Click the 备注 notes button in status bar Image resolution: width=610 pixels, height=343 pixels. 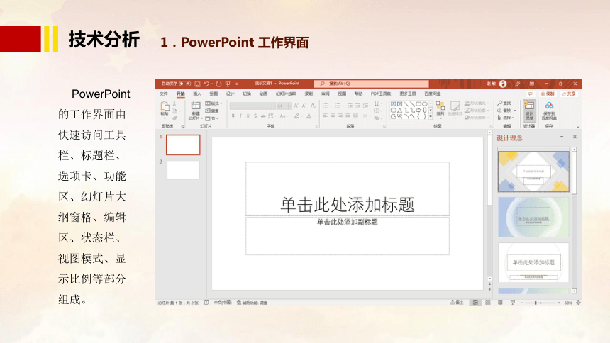pyautogui.click(x=457, y=303)
